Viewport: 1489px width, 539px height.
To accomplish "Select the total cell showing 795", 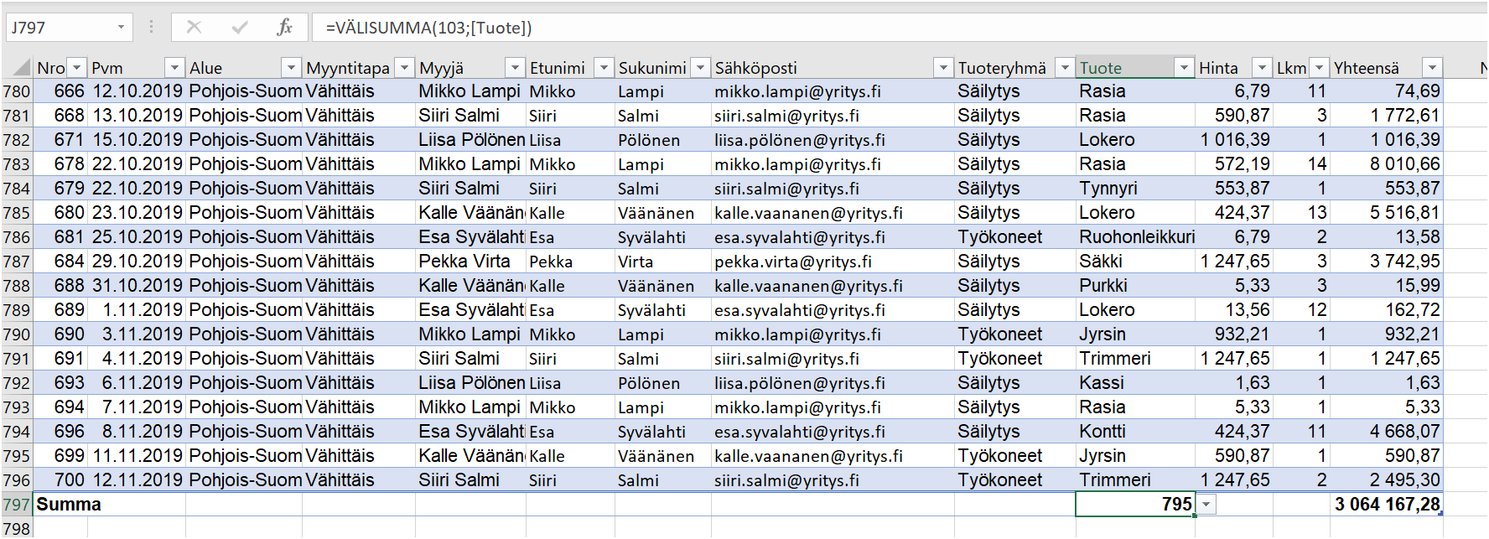I will pyautogui.click(x=1135, y=505).
